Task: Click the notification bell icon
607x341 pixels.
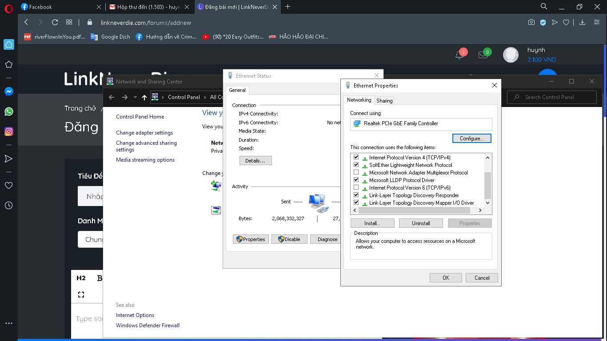Action: pyautogui.click(x=459, y=55)
